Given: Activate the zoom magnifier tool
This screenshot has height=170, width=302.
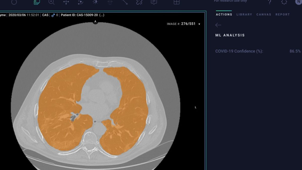Looking at the screenshot, I should click(x=51, y=2).
